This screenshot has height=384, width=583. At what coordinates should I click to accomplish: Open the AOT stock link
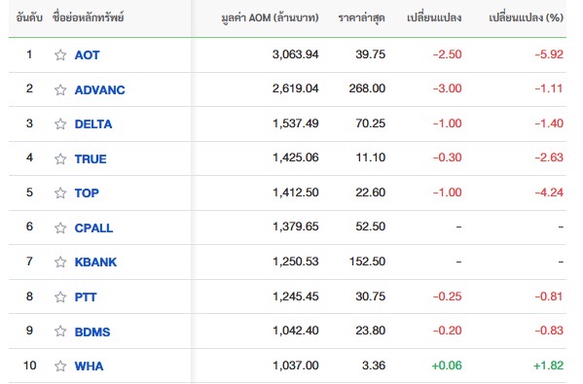(87, 55)
